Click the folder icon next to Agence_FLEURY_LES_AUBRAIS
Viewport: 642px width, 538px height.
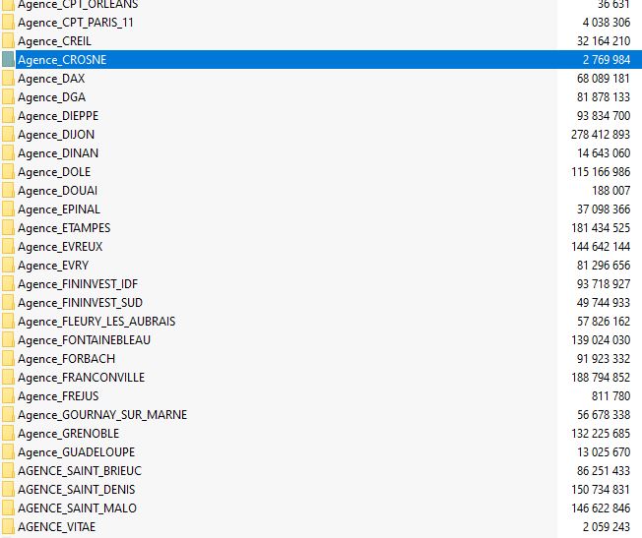click(x=8, y=322)
